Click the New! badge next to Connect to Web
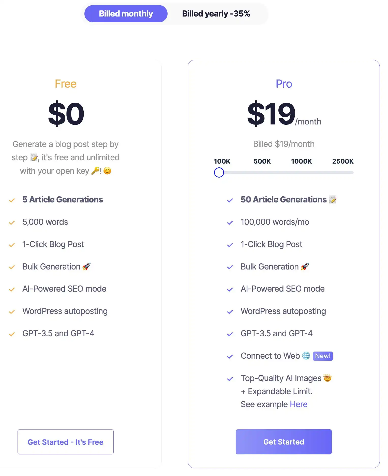Viewport: 388px width, 476px height. click(x=322, y=356)
